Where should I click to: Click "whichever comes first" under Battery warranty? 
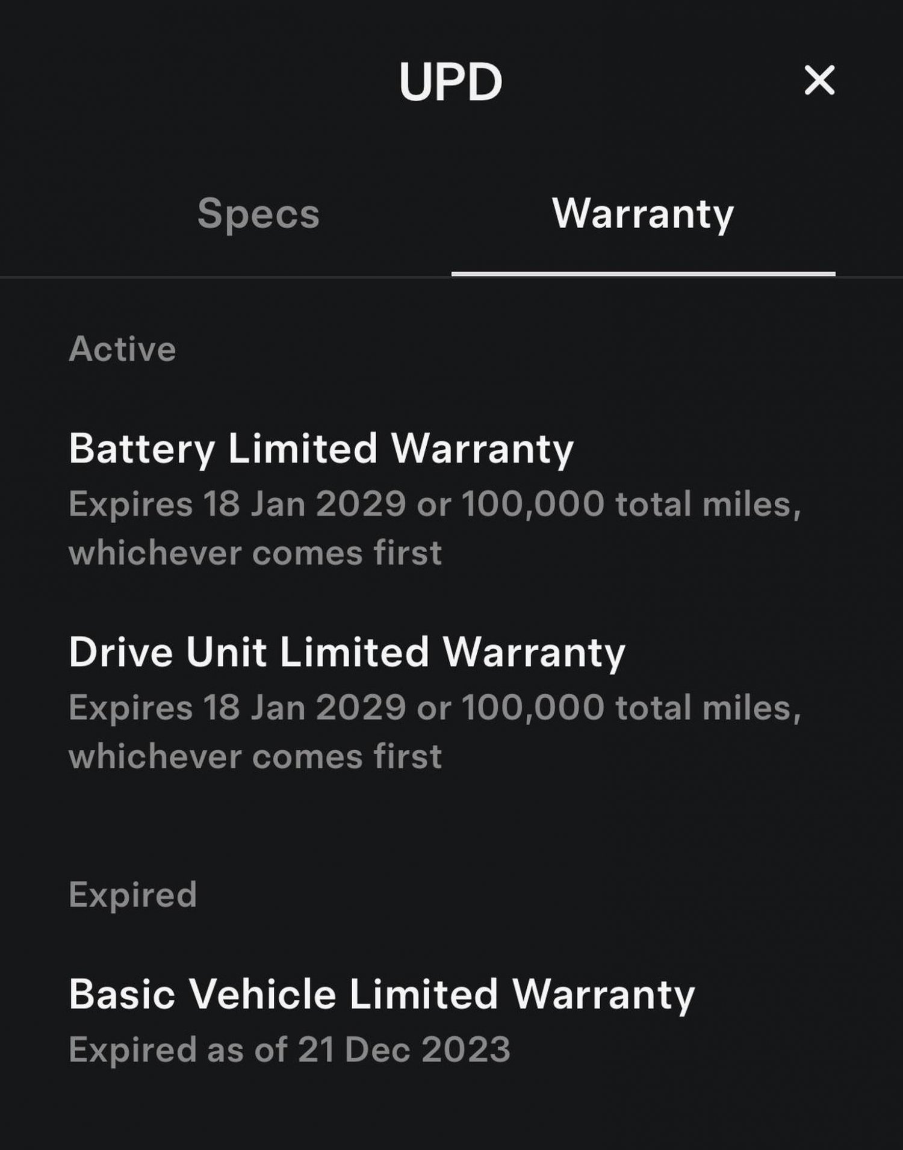click(x=255, y=553)
